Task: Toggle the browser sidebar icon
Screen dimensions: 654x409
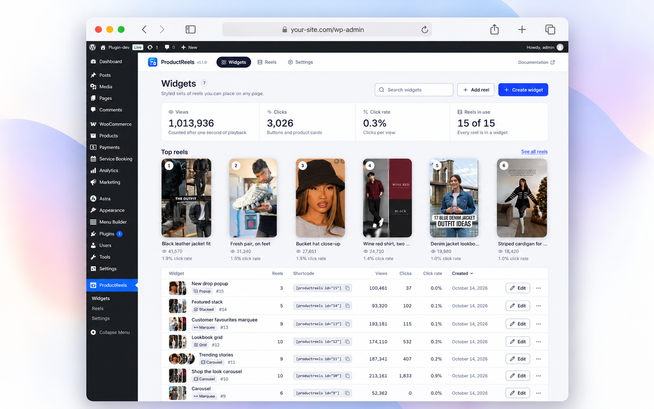Action: (x=191, y=29)
